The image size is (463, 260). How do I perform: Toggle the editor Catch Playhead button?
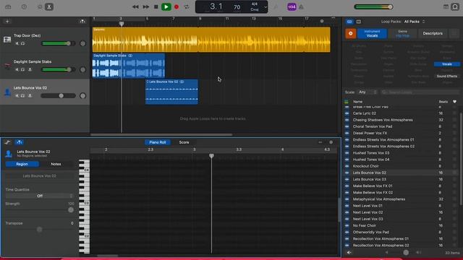20,142
